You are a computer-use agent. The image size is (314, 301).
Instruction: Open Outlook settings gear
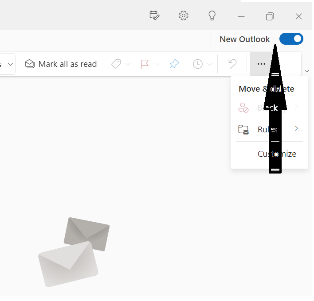tap(184, 15)
